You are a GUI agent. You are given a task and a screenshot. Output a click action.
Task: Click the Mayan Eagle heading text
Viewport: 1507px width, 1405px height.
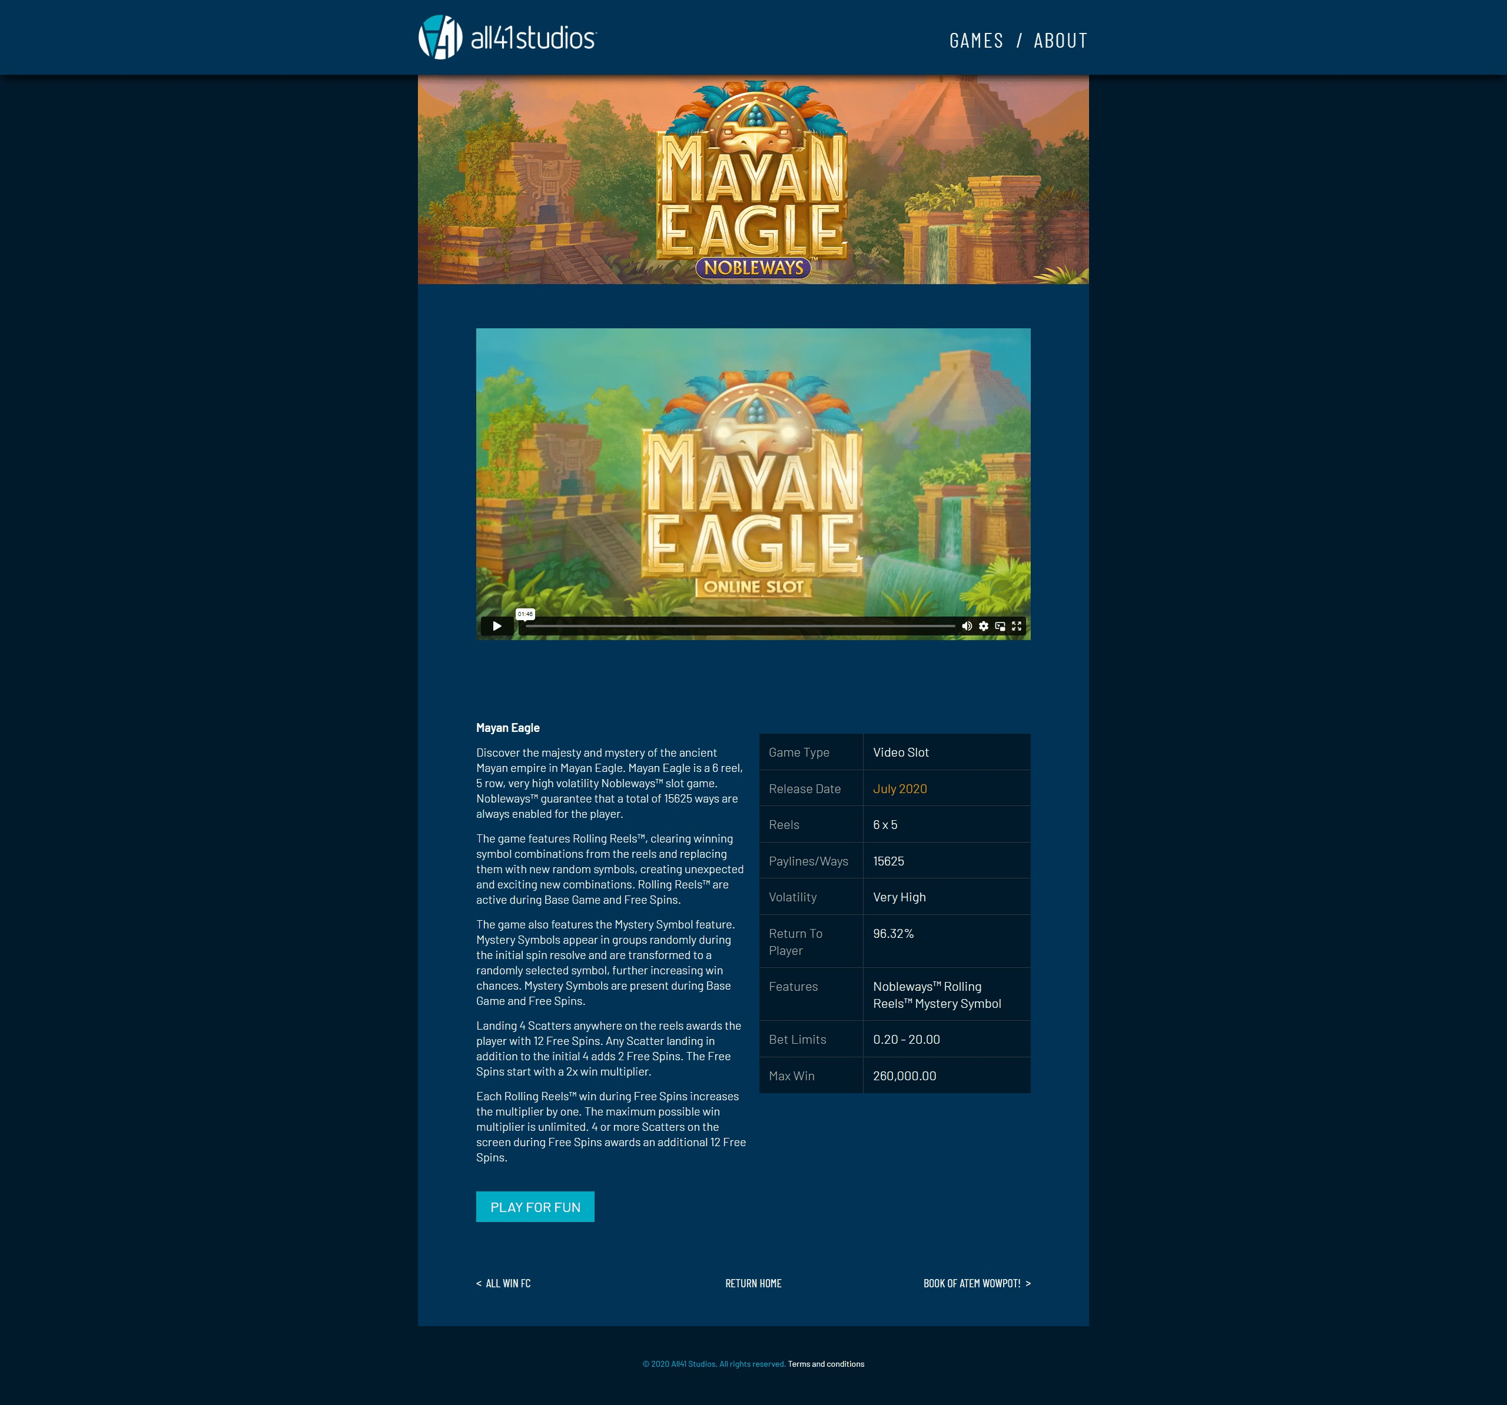point(507,728)
